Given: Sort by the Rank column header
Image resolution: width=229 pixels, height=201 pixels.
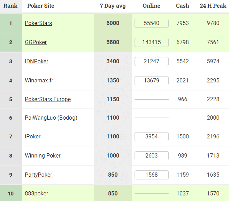Looking at the screenshot, I should (x=10, y=6).
